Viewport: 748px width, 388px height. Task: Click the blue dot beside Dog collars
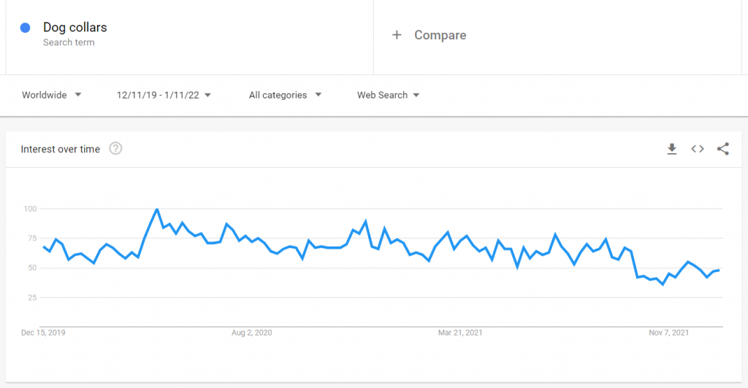[26, 28]
